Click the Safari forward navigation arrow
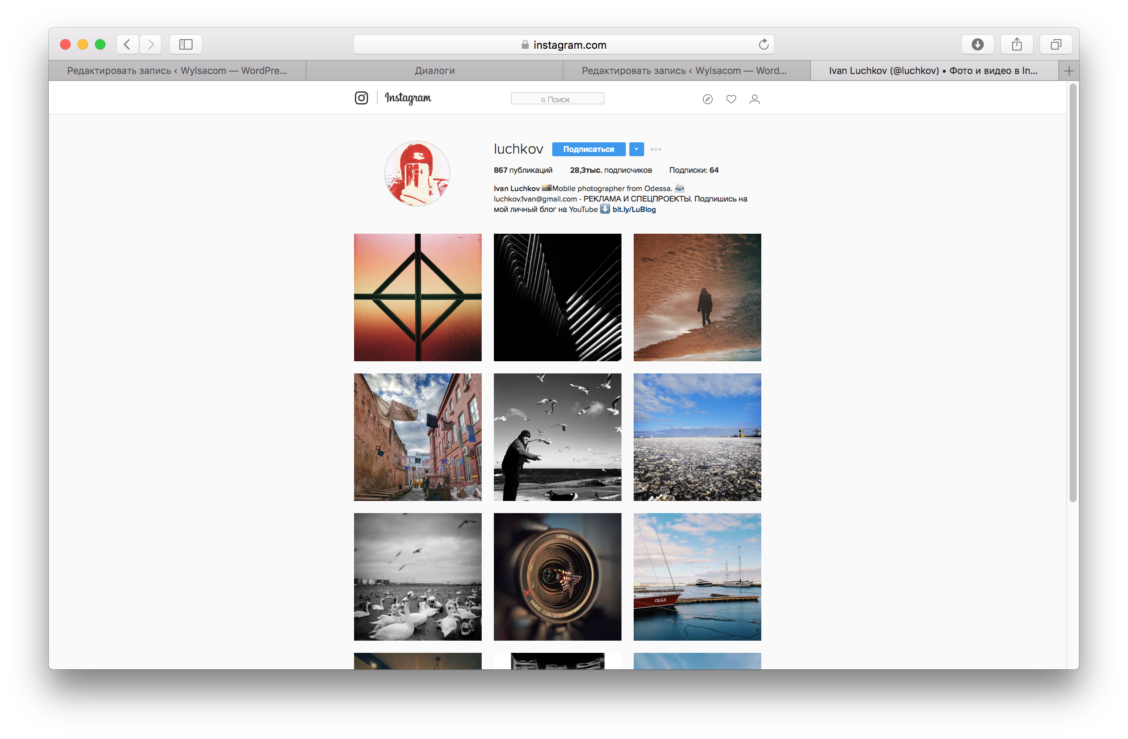The height and width of the screenshot is (739, 1128). pyautogui.click(x=151, y=44)
